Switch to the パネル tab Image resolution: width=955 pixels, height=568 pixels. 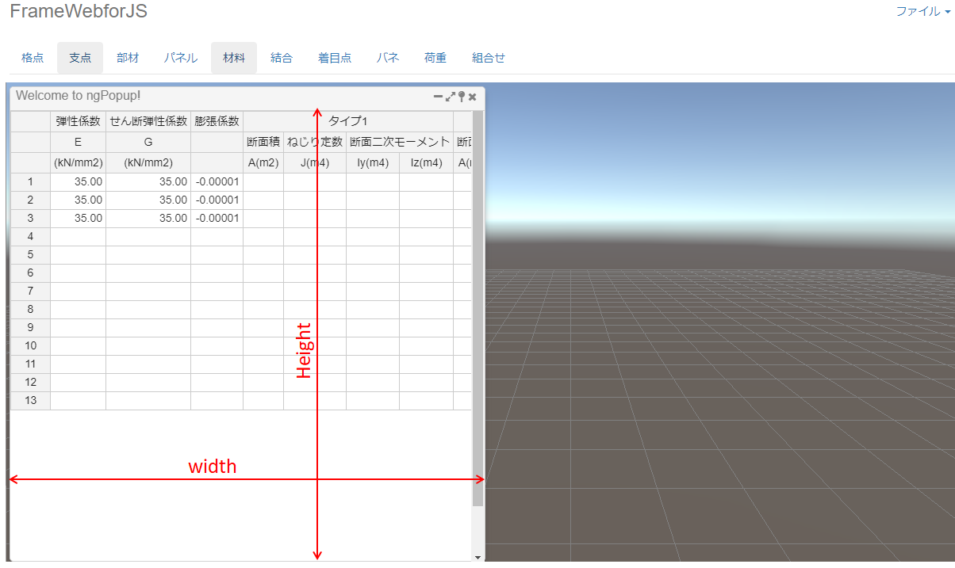[x=180, y=57]
